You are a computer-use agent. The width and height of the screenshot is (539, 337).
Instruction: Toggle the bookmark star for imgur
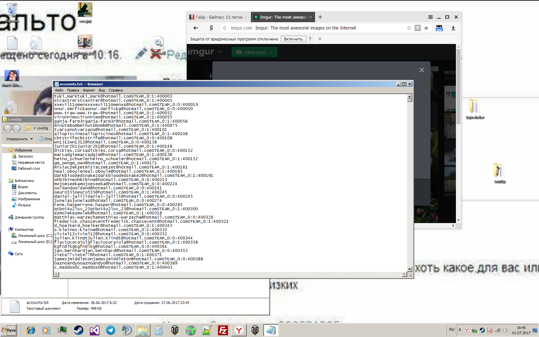(x=426, y=28)
